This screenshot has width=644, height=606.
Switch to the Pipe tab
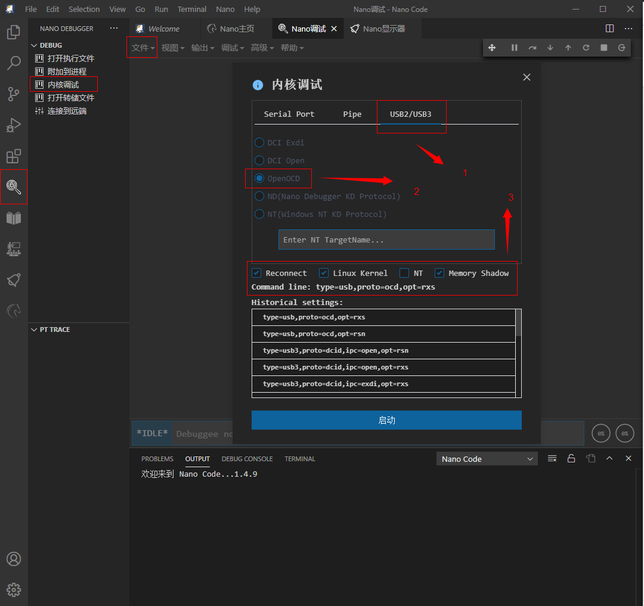[352, 114]
